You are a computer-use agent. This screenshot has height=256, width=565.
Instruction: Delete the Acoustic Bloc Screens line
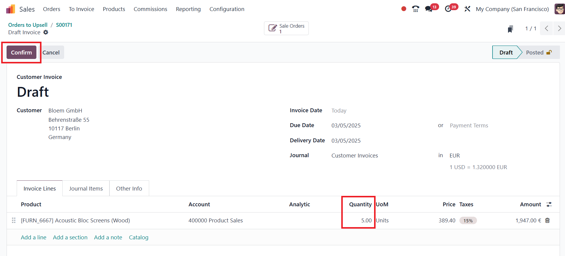point(547,220)
